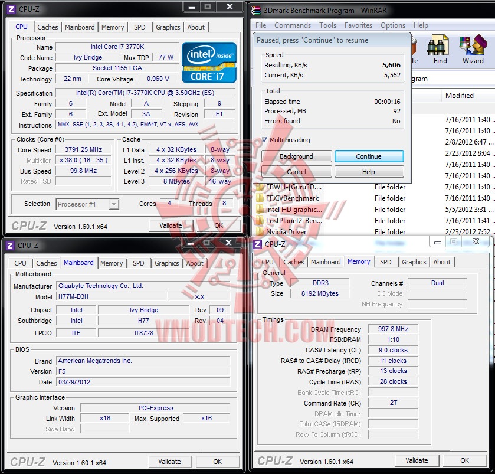Click the Intel Core i7 3770K name field

click(x=117, y=47)
